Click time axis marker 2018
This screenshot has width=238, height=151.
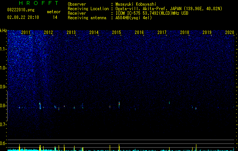[x=185, y=32]
